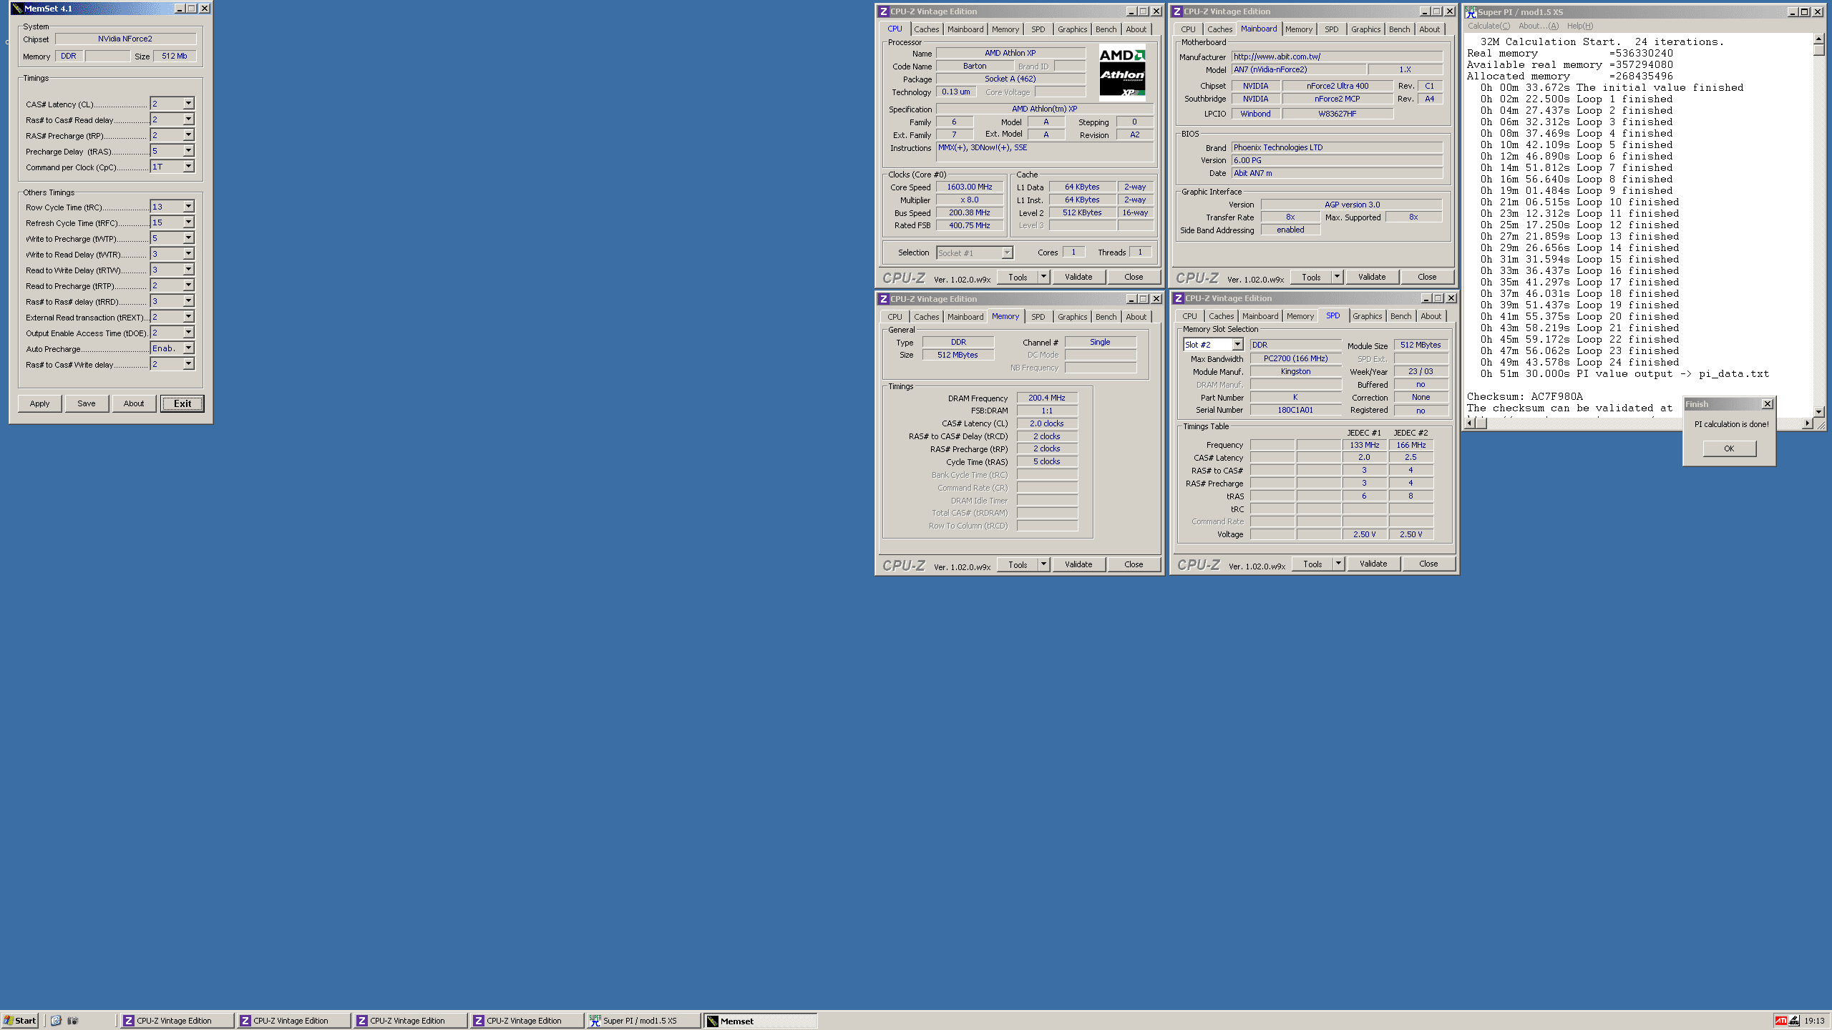1832x1030 pixels.
Task: Click Core Speed value 1603.00 MHz
Action: pos(969,187)
